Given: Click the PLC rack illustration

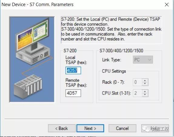Looking at the screenshot, I should 28,86.
